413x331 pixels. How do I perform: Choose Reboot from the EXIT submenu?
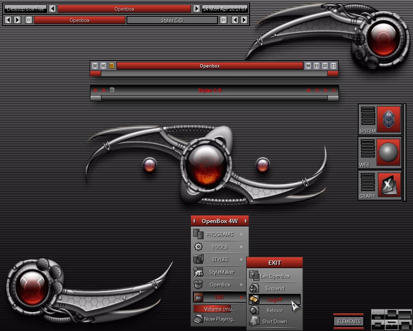point(275,310)
